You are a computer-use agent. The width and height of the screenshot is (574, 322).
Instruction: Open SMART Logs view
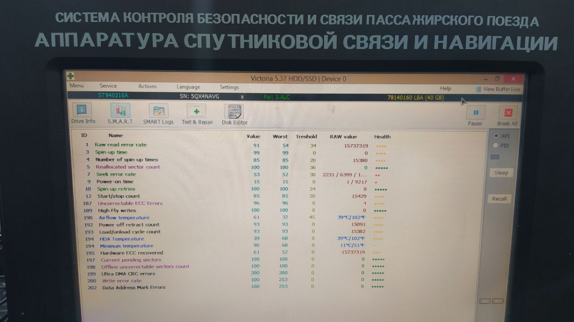(x=158, y=115)
